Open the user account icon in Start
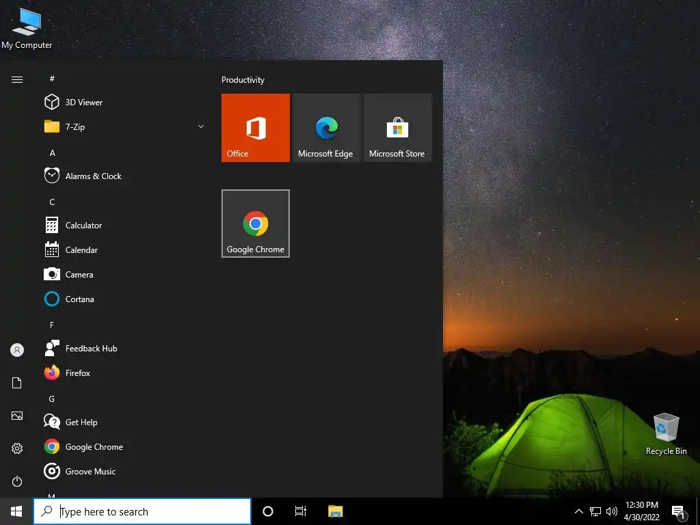Screen dimensions: 700x525 17,350
